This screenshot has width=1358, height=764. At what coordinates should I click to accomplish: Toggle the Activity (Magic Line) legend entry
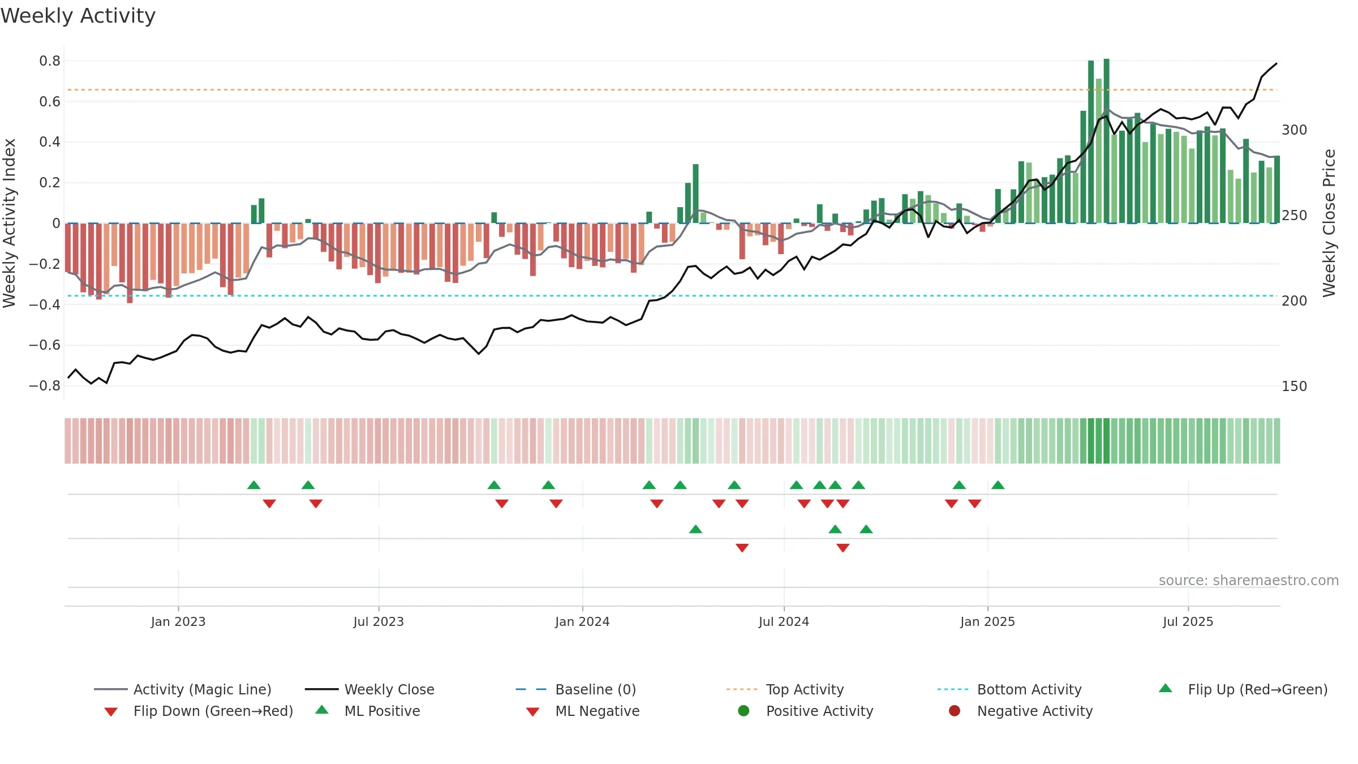[x=183, y=689]
